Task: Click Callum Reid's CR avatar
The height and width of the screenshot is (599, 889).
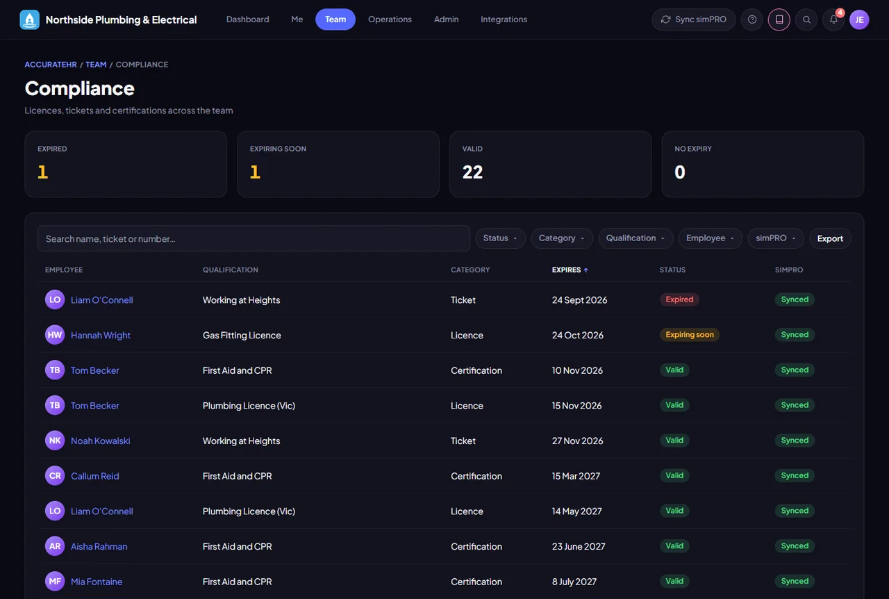Action: coord(55,476)
